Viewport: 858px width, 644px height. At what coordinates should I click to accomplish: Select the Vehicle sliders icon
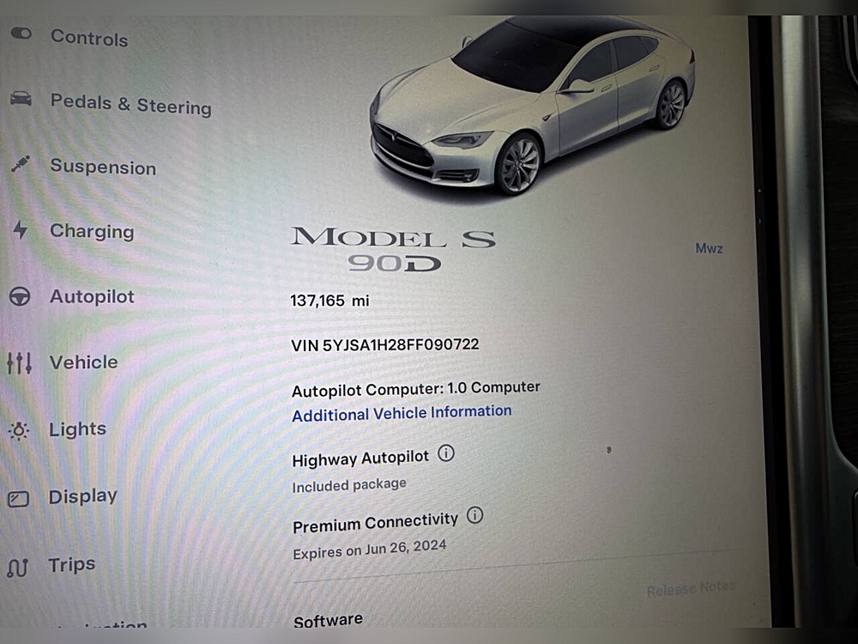click(x=19, y=362)
